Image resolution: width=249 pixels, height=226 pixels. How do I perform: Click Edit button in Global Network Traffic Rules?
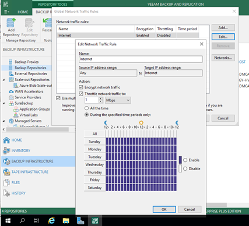pyautogui.click(x=223, y=37)
